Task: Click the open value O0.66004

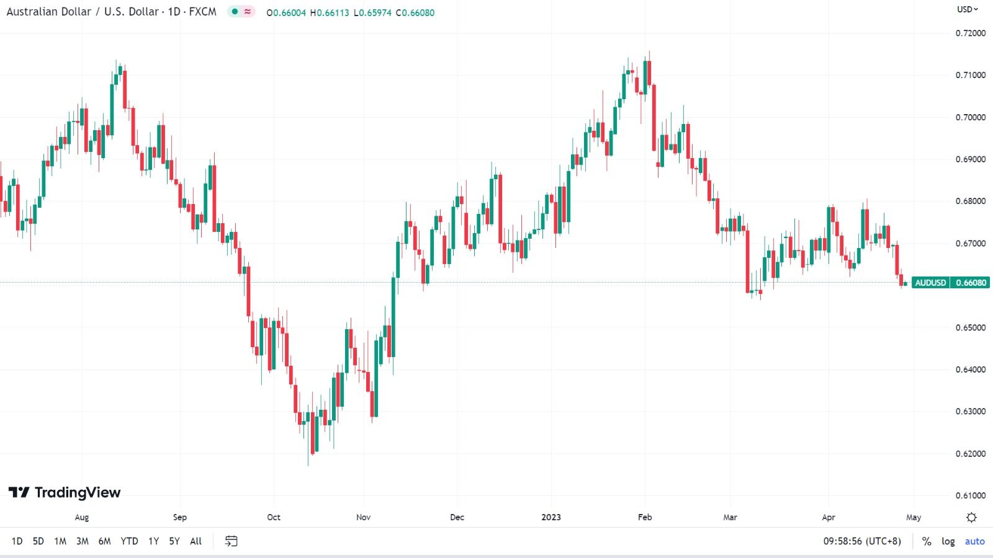Action: [x=286, y=12]
